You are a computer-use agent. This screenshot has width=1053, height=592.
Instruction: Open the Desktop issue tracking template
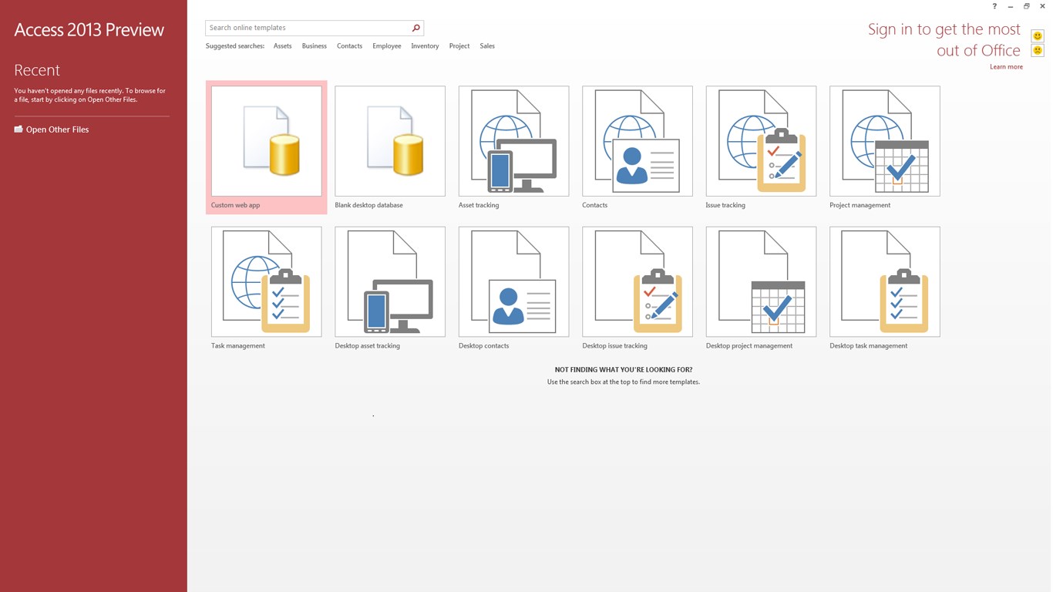point(637,281)
